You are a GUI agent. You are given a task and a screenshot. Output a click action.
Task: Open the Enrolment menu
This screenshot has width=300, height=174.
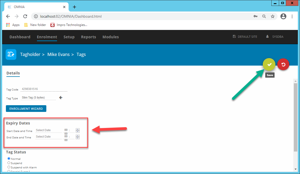point(47,37)
